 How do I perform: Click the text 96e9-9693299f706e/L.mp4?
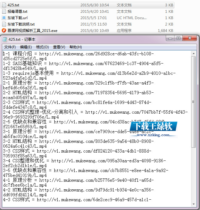31,117
